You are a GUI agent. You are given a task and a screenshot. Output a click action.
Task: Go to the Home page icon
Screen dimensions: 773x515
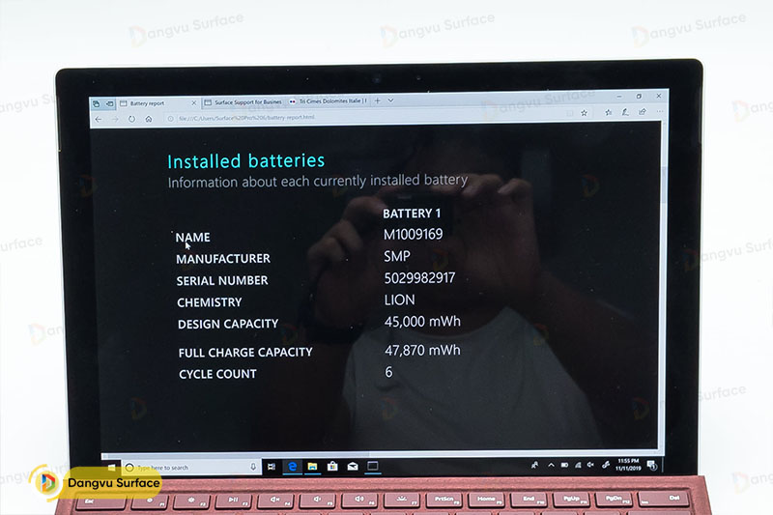148,119
